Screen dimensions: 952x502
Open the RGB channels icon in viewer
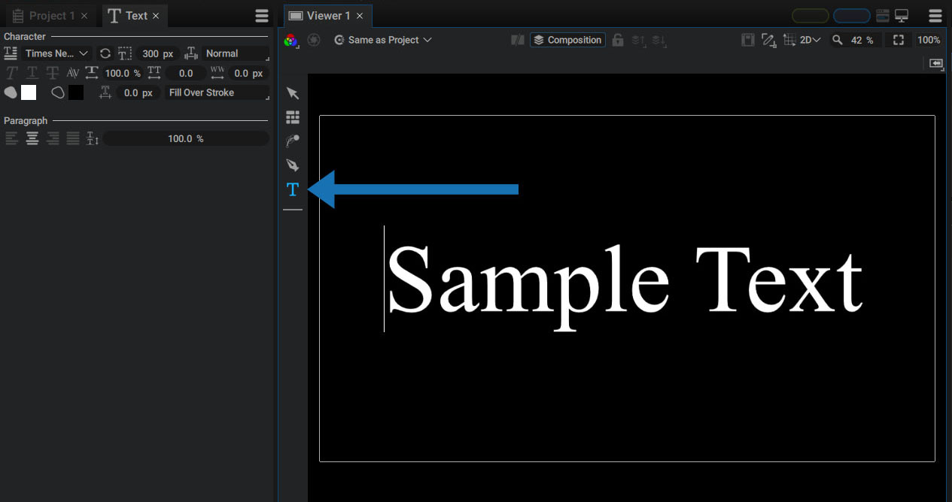click(x=290, y=40)
